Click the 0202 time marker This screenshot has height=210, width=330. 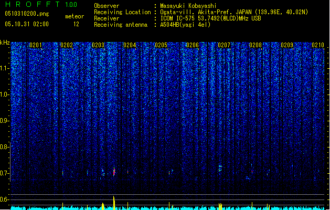coord(67,45)
